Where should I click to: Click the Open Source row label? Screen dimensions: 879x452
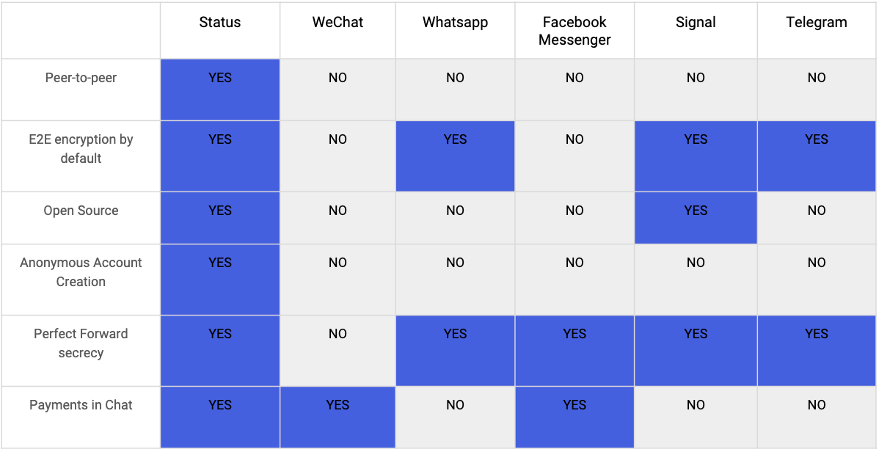[x=81, y=211]
